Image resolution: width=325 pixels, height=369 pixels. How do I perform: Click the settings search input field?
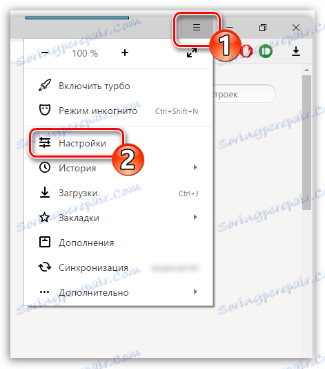(244, 94)
